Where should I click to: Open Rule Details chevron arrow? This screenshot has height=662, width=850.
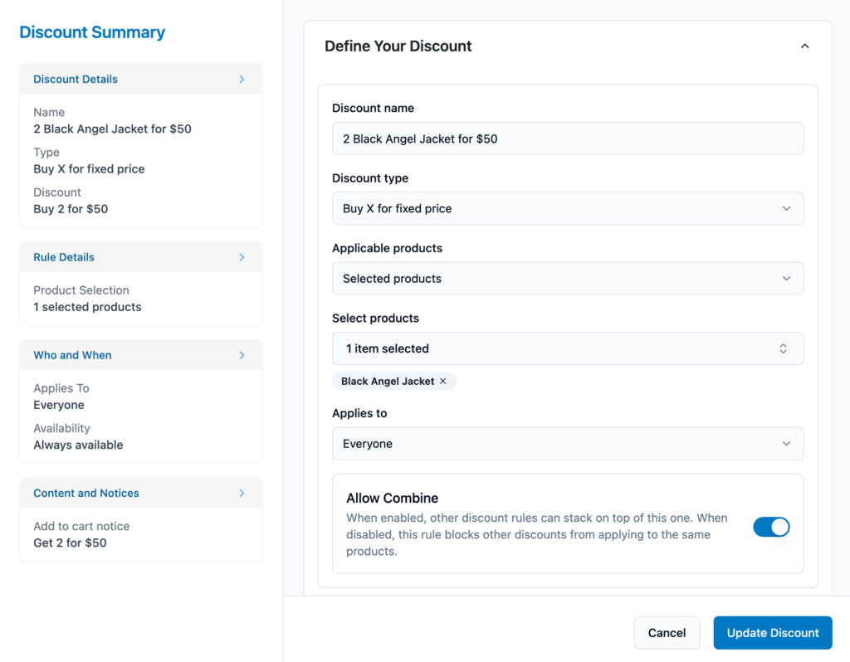pyautogui.click(x=242, y=257)
